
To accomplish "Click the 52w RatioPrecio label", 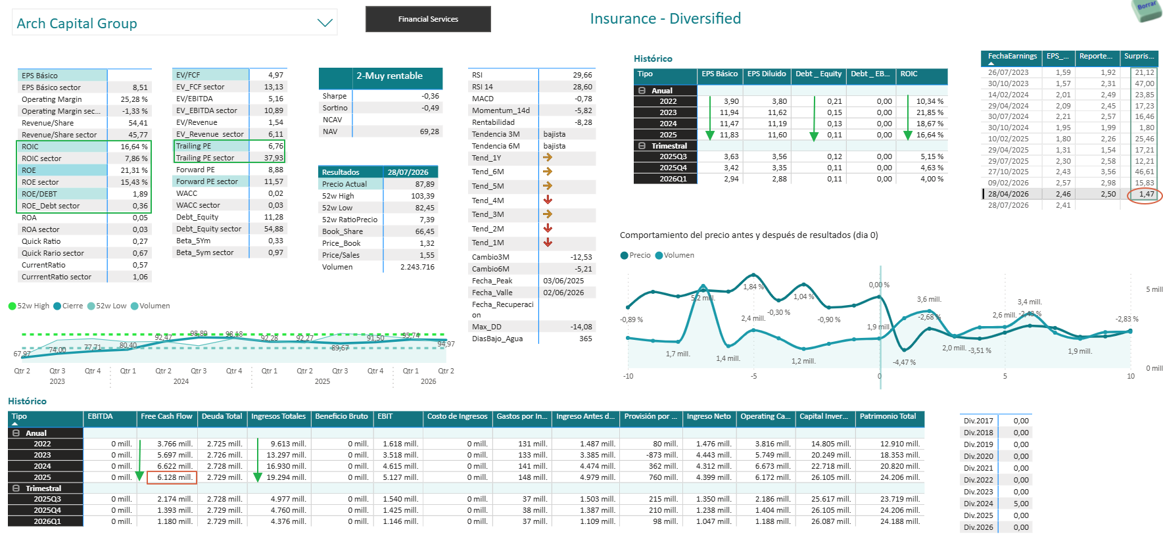I will tap(350, 220).
